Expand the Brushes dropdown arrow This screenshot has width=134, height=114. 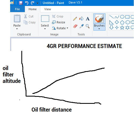tap(99, 29)
